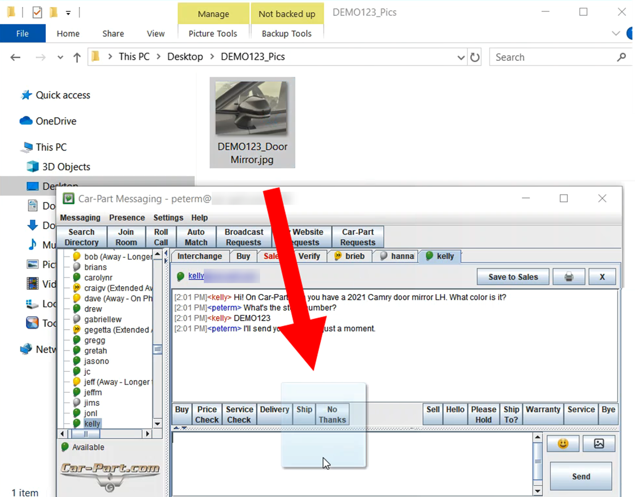
Task: Click the X button to close kelly chat
Action: coord(602,277)
